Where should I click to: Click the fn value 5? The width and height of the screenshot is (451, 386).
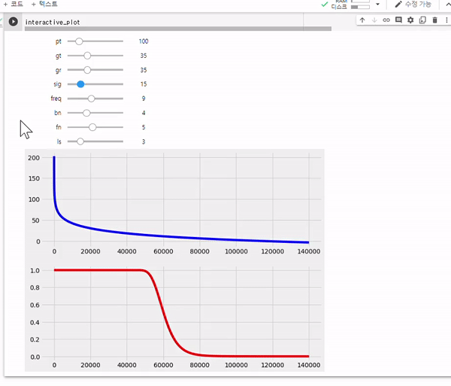click(x=144, y=127)
